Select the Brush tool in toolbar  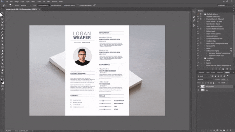[x=2, y=35]
